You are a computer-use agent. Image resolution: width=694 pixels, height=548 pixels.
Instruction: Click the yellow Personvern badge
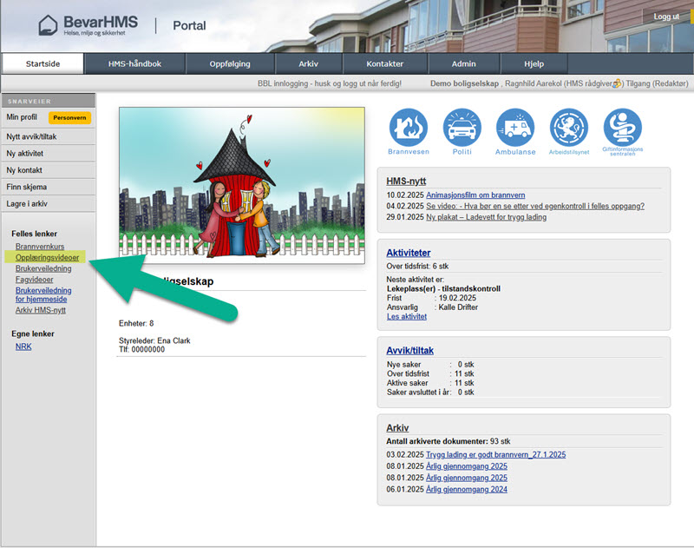69,117
